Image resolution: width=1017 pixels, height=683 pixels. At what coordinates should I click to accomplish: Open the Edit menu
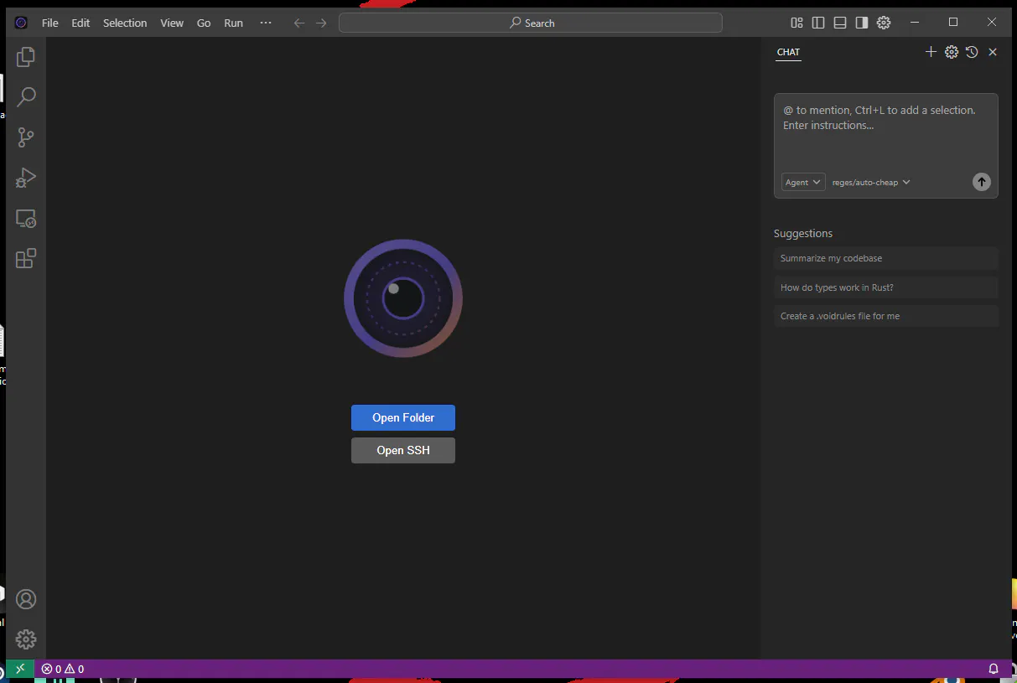coord(80,23)
